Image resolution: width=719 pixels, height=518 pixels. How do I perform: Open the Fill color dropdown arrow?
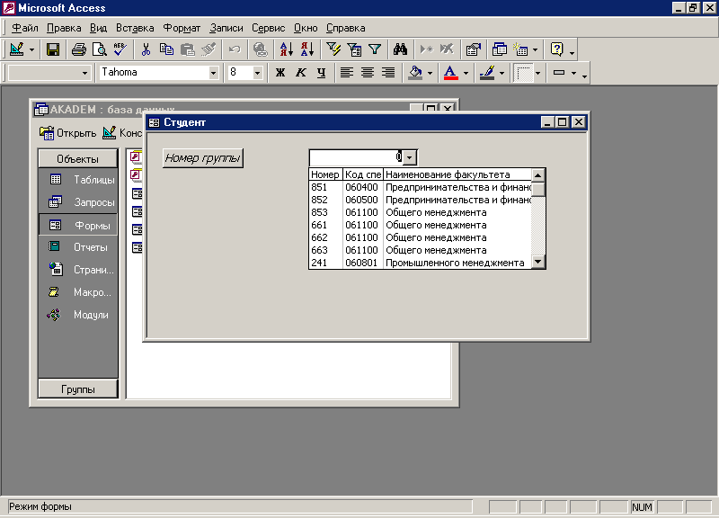pyautogui.click(x=430, y=73)
